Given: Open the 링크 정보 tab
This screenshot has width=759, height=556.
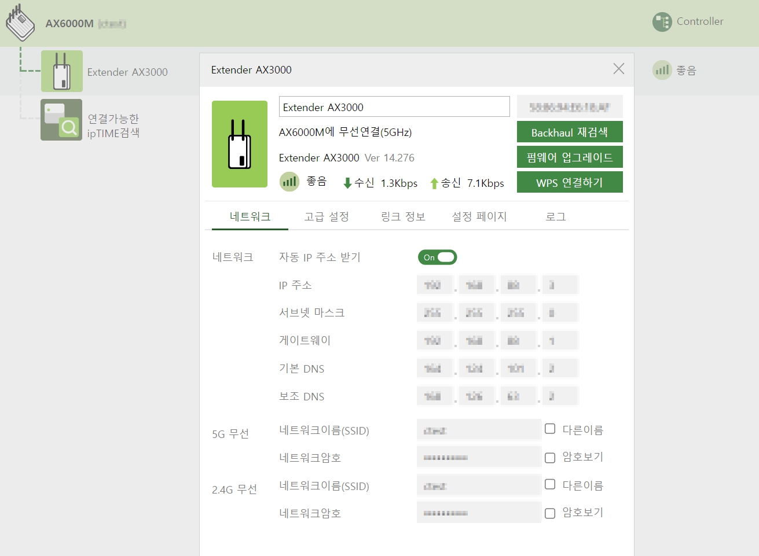Looking at the screenshot, I should pyautogui.click(x=403, y=217).
